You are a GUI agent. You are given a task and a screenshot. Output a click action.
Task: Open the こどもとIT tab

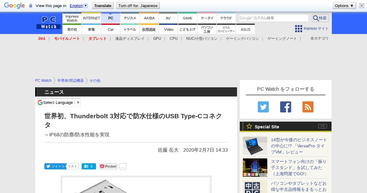pos(188,29)
